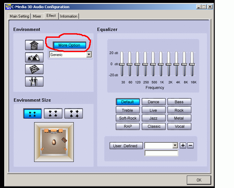Image resolution: width=234 pixels, height=188 pixels.
Task: Click the 60 Hz equalizer slider handle
Action: [x=130, y=64]
